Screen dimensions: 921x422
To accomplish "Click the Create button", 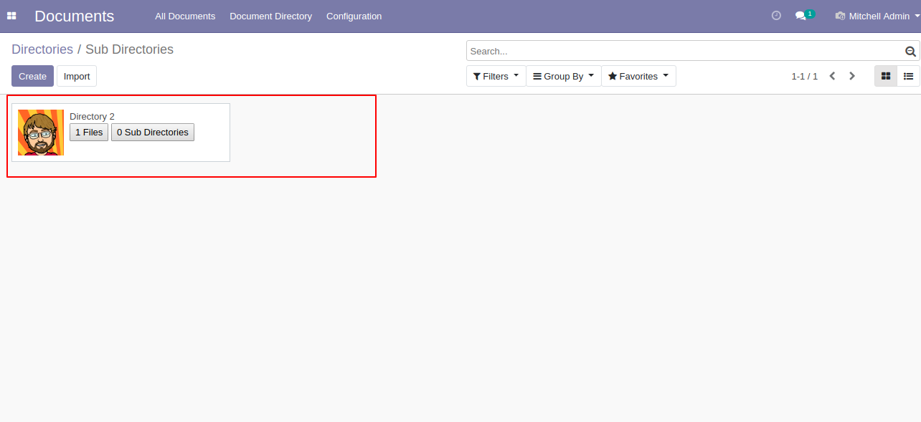I will point(32,76).
